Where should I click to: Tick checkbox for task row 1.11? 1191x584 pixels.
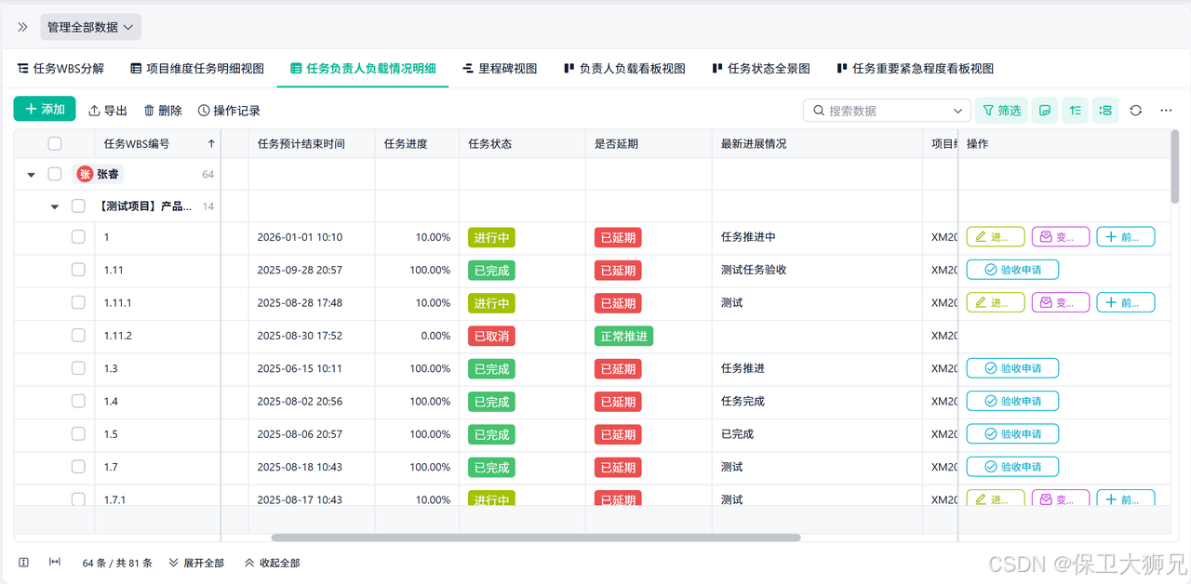pos(78,270)
